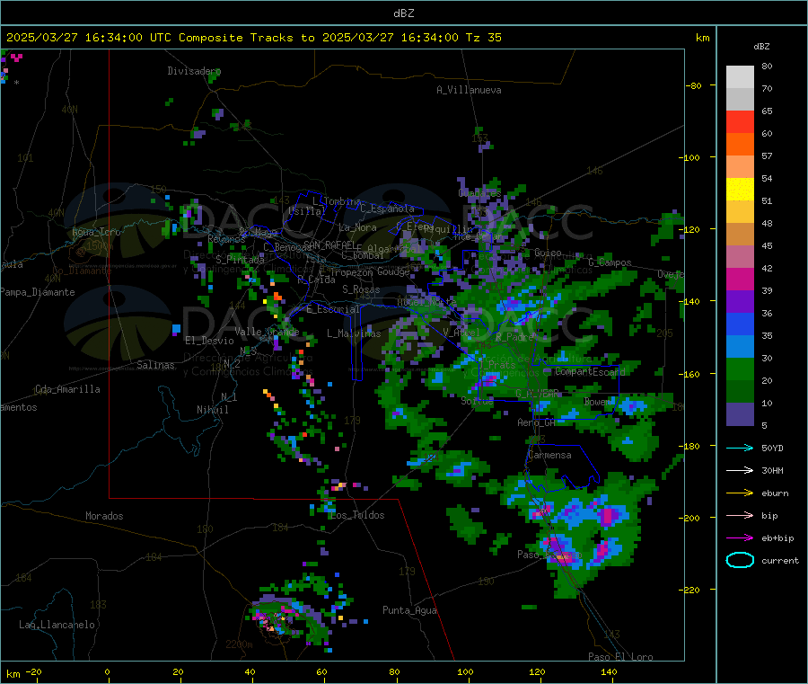Click the Lag.Llancanelo map label

point(57,625)
